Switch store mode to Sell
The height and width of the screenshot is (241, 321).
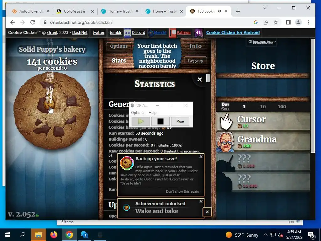tap(225, 109)
